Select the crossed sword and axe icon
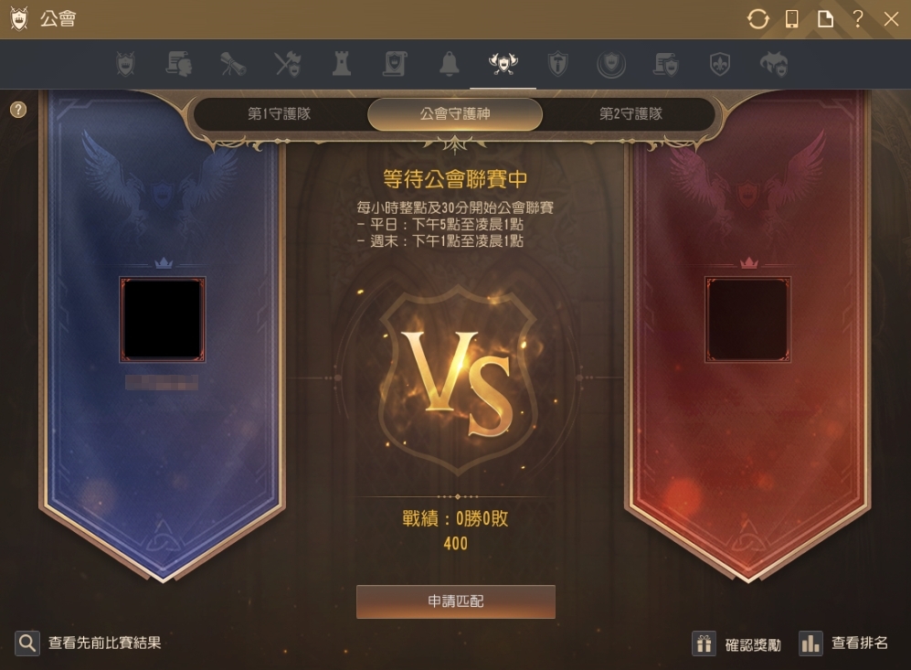 287,64
